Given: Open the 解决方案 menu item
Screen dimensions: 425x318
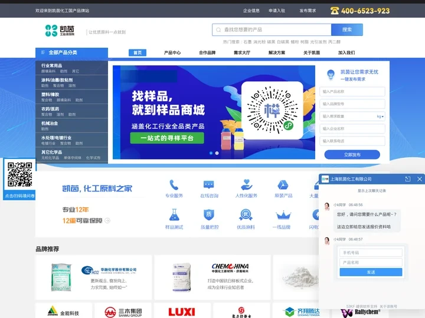Looking at the screenshot, I should point(277,52).
